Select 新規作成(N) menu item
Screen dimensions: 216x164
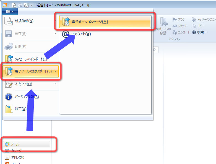[31, 21]
